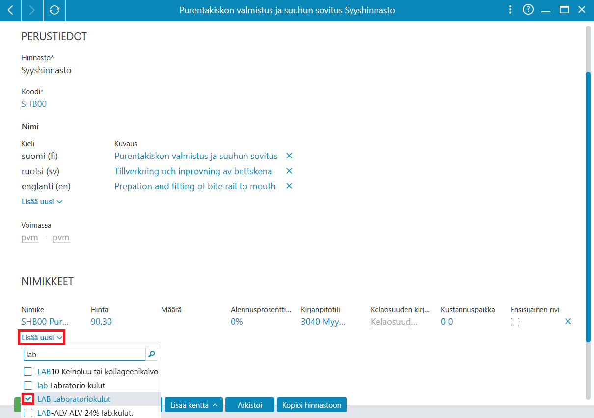
Task: Click the search magnifier in the dropdown
Action: (x=152, y=354)
